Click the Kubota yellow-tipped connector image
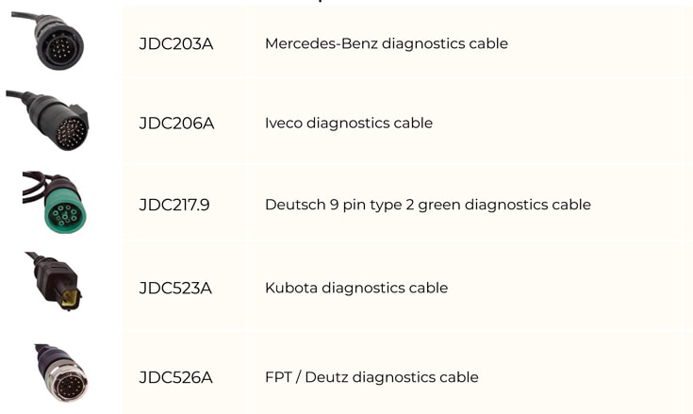 click(x=54, y=281)
